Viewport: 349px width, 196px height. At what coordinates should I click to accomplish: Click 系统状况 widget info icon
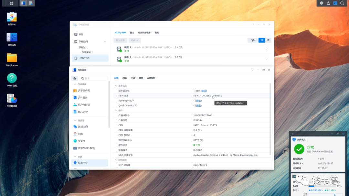point(294,140)
